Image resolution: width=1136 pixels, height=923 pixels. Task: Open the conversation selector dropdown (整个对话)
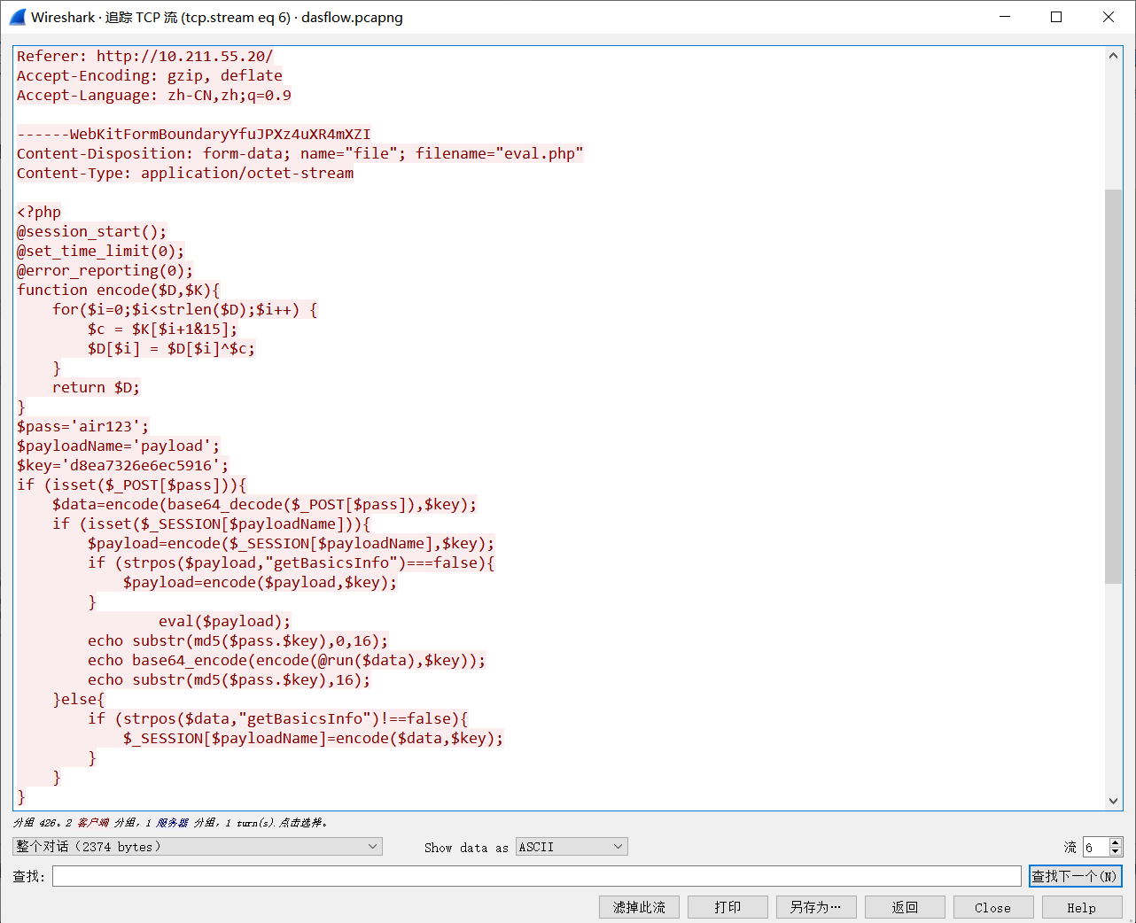pos(198,847)
